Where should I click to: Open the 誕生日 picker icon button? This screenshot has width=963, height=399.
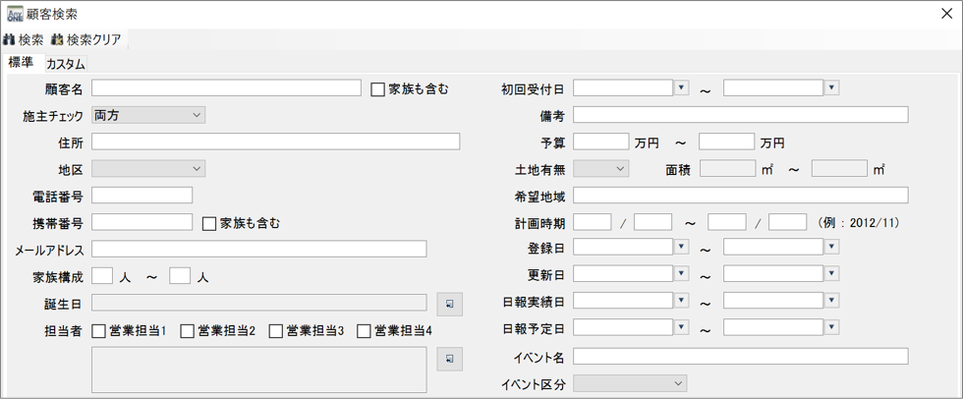pos(450,304)
